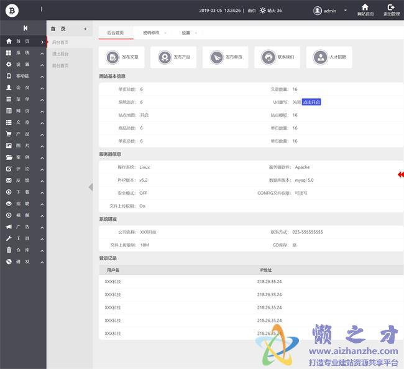Click the 反馈 envelope icon in sidebar
404x369 pixels.
click(x=9, y=180)
